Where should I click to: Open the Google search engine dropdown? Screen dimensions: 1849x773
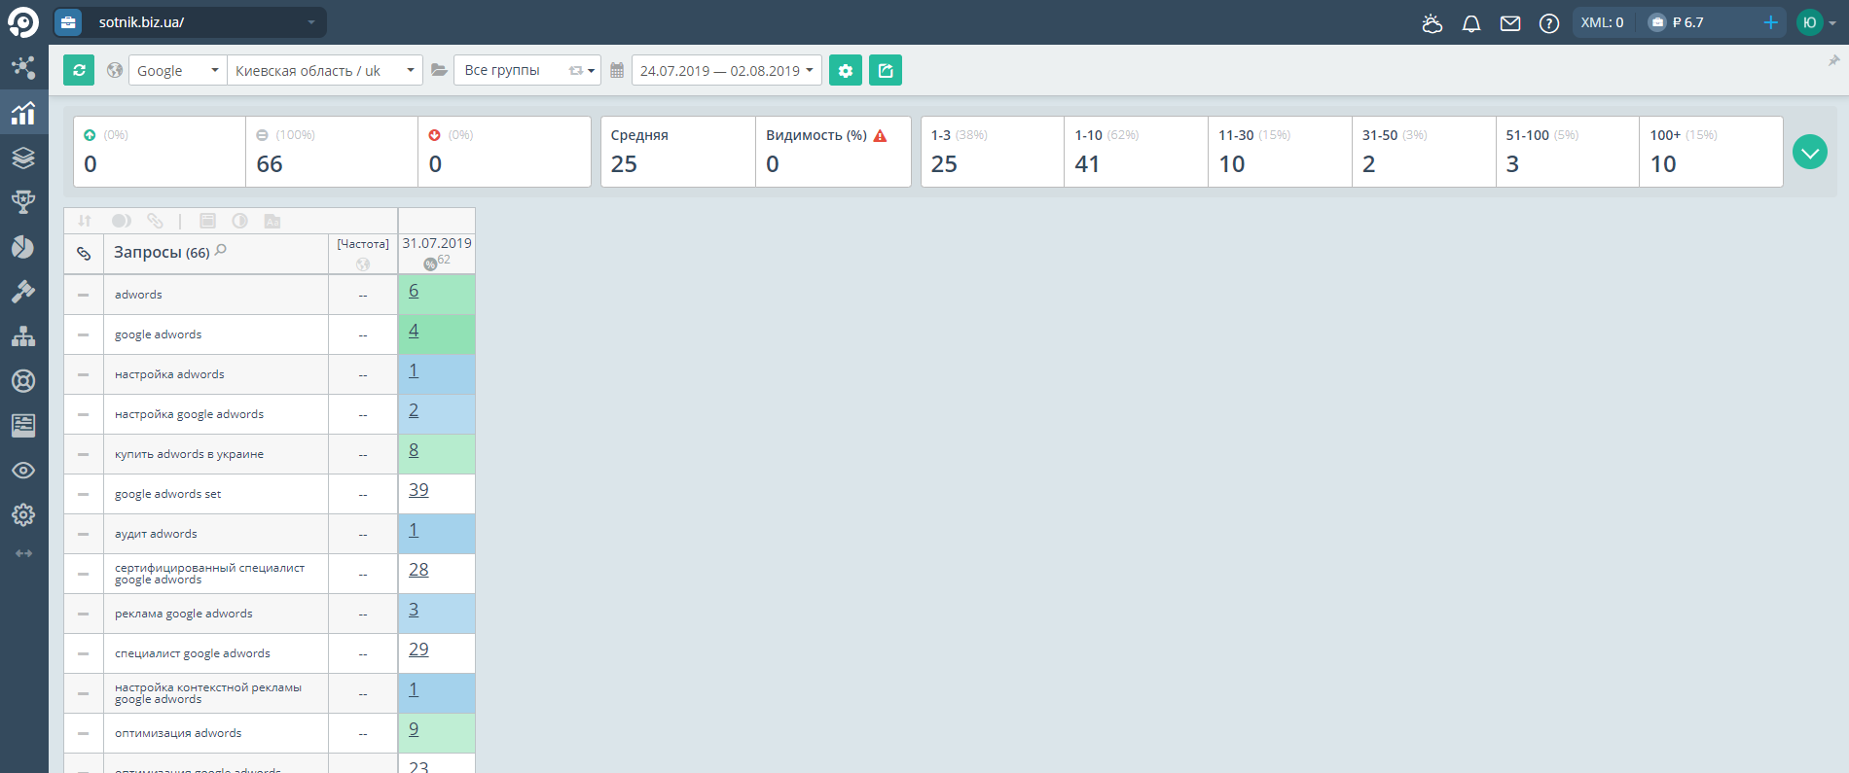click(178, 70)
